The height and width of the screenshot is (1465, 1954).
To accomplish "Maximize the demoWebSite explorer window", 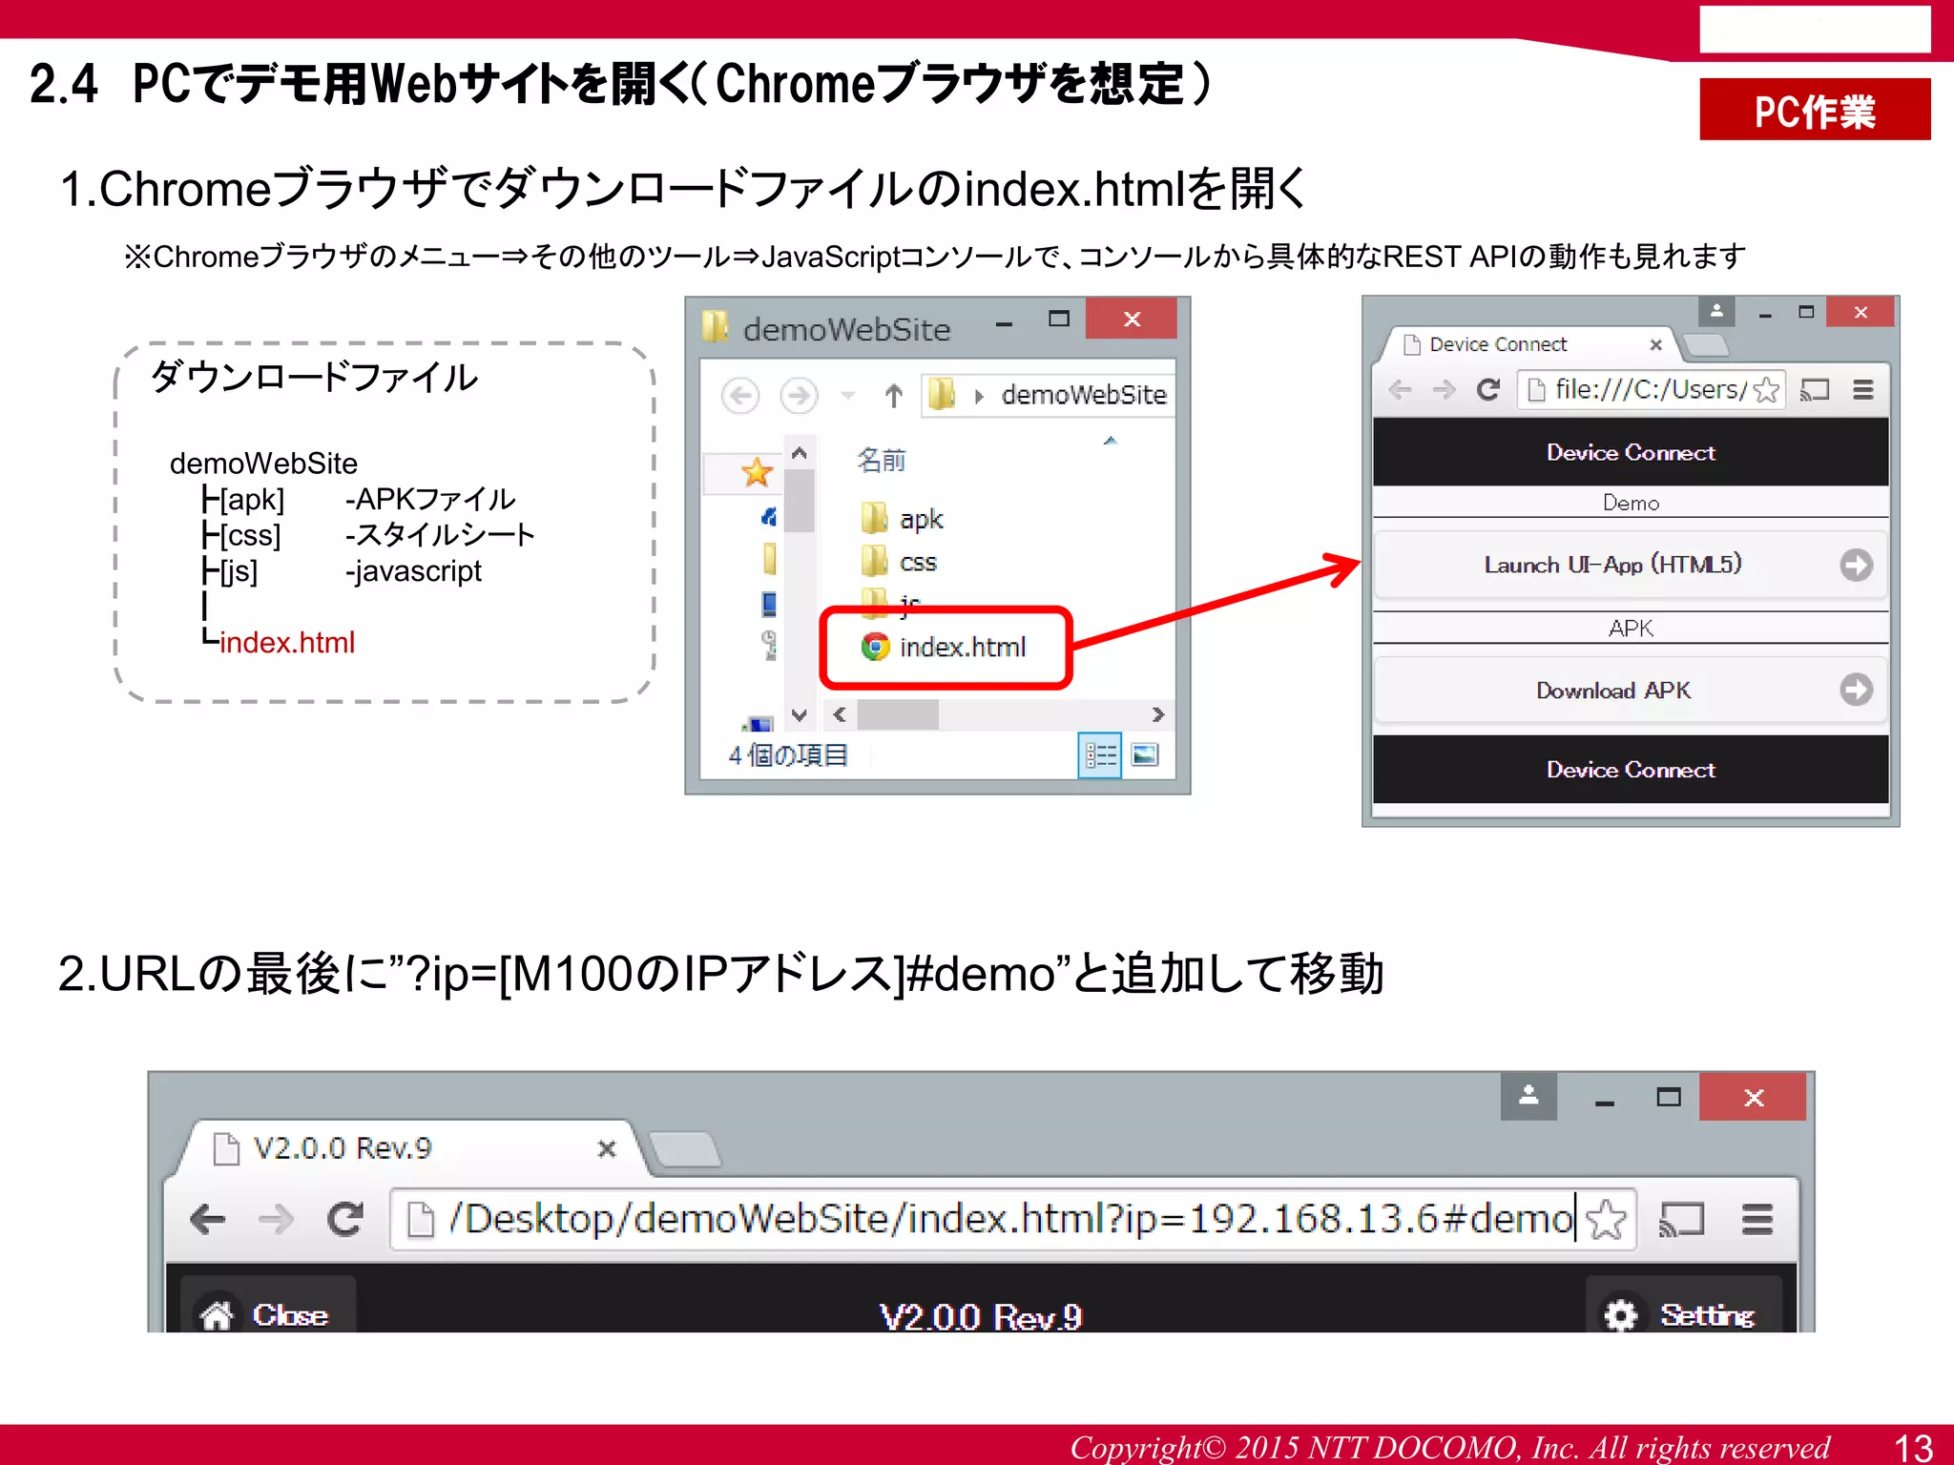I will [1059, 320].
